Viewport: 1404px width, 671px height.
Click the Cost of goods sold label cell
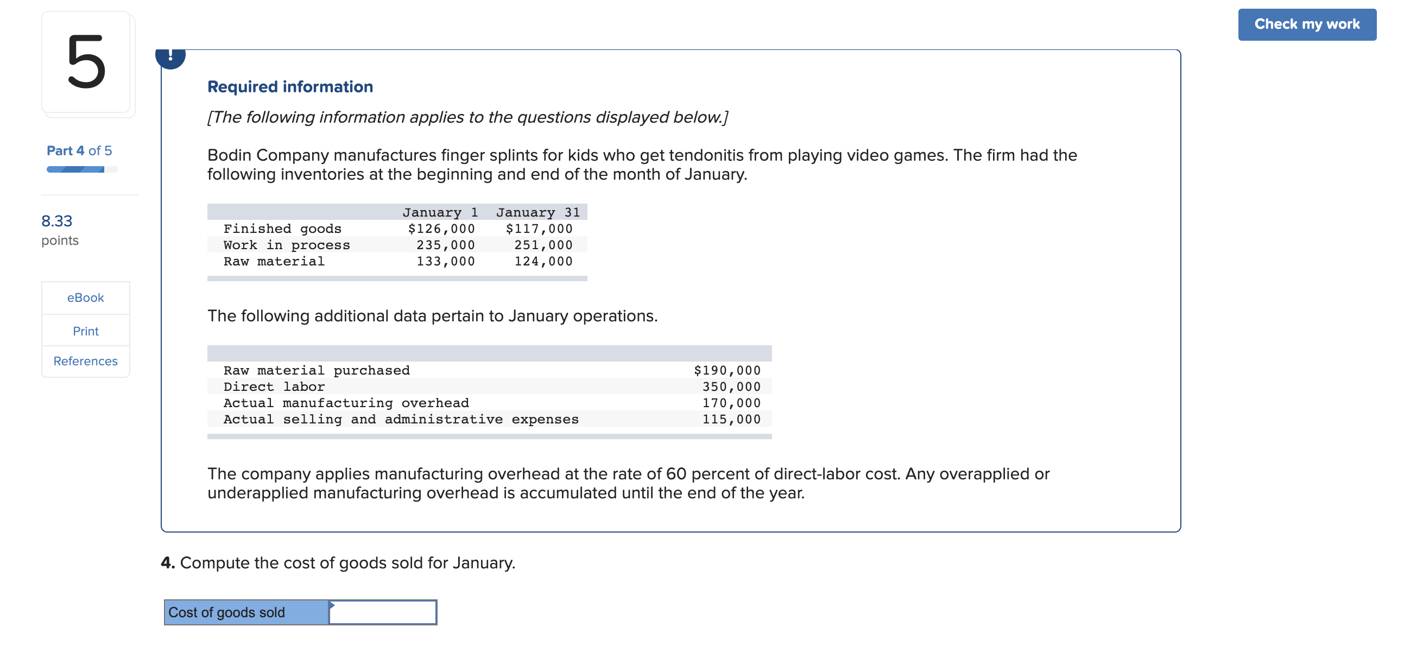pos(246,612)
